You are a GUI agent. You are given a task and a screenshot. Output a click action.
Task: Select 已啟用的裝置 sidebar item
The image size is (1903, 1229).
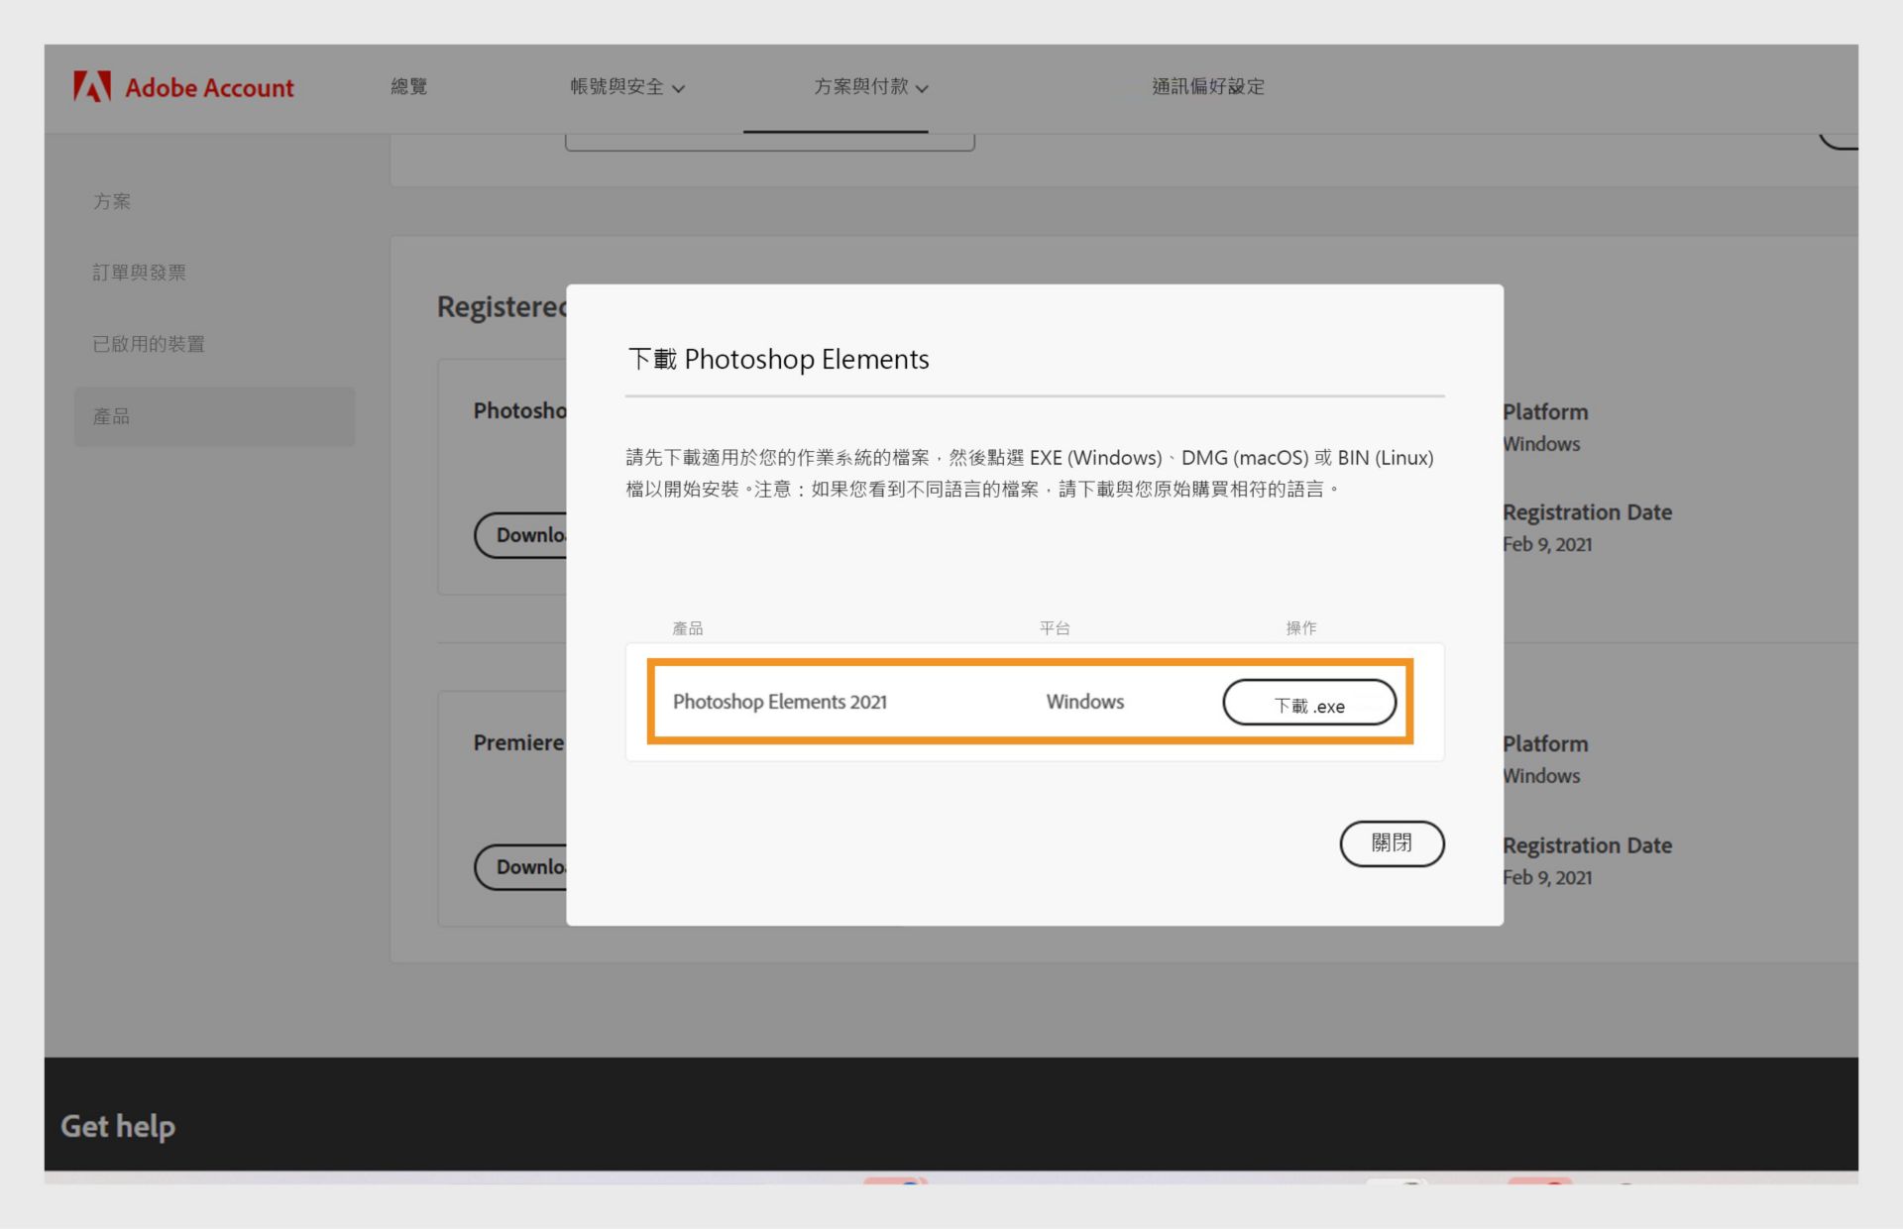pyautogui.click(x=149, y=344)
